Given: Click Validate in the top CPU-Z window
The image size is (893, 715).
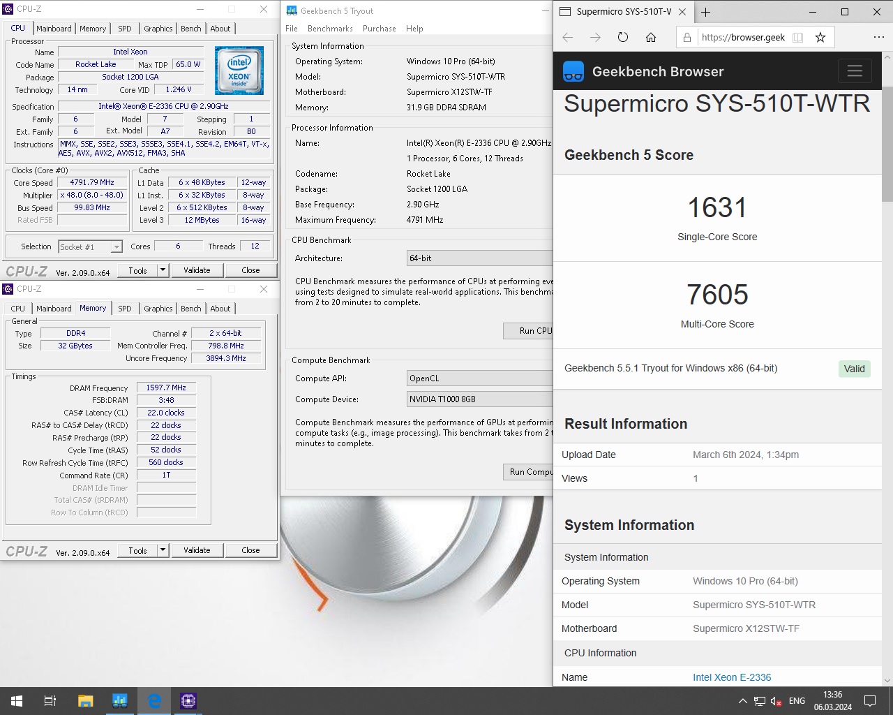Looking at the screenshot, I should click(x=197, y=270).
